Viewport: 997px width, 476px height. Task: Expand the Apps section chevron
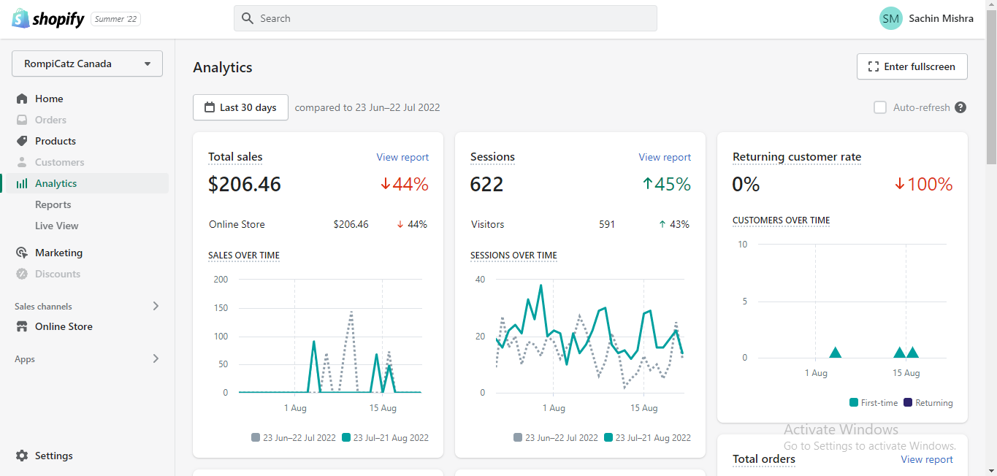tap(156, 358)
